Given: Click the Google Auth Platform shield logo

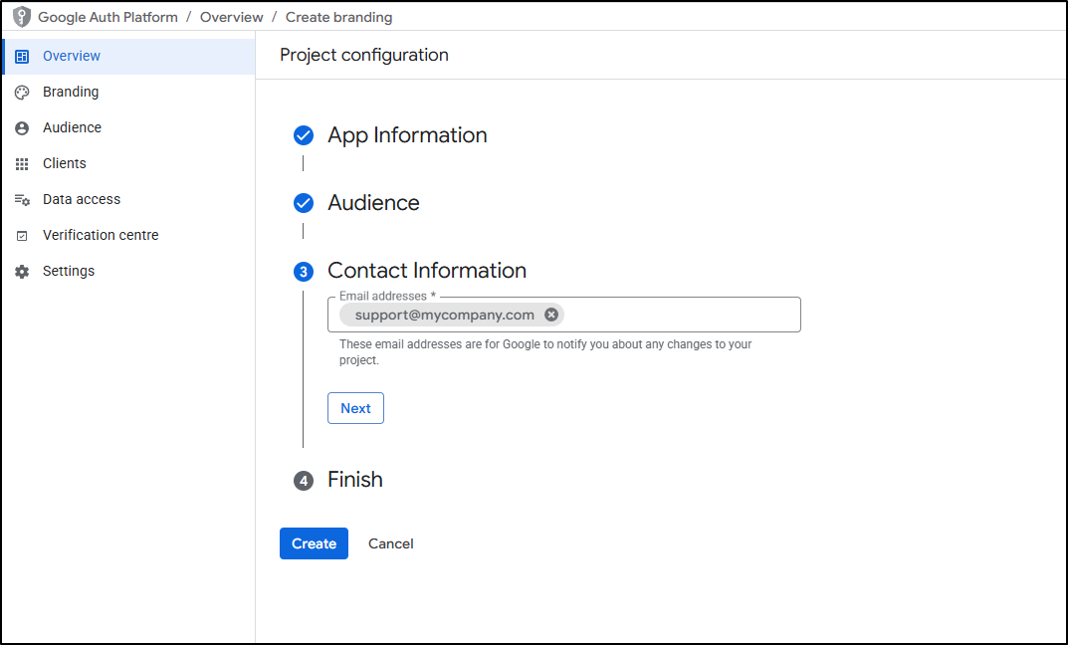Looking at the screenshot, I should [x=21, y=17].
